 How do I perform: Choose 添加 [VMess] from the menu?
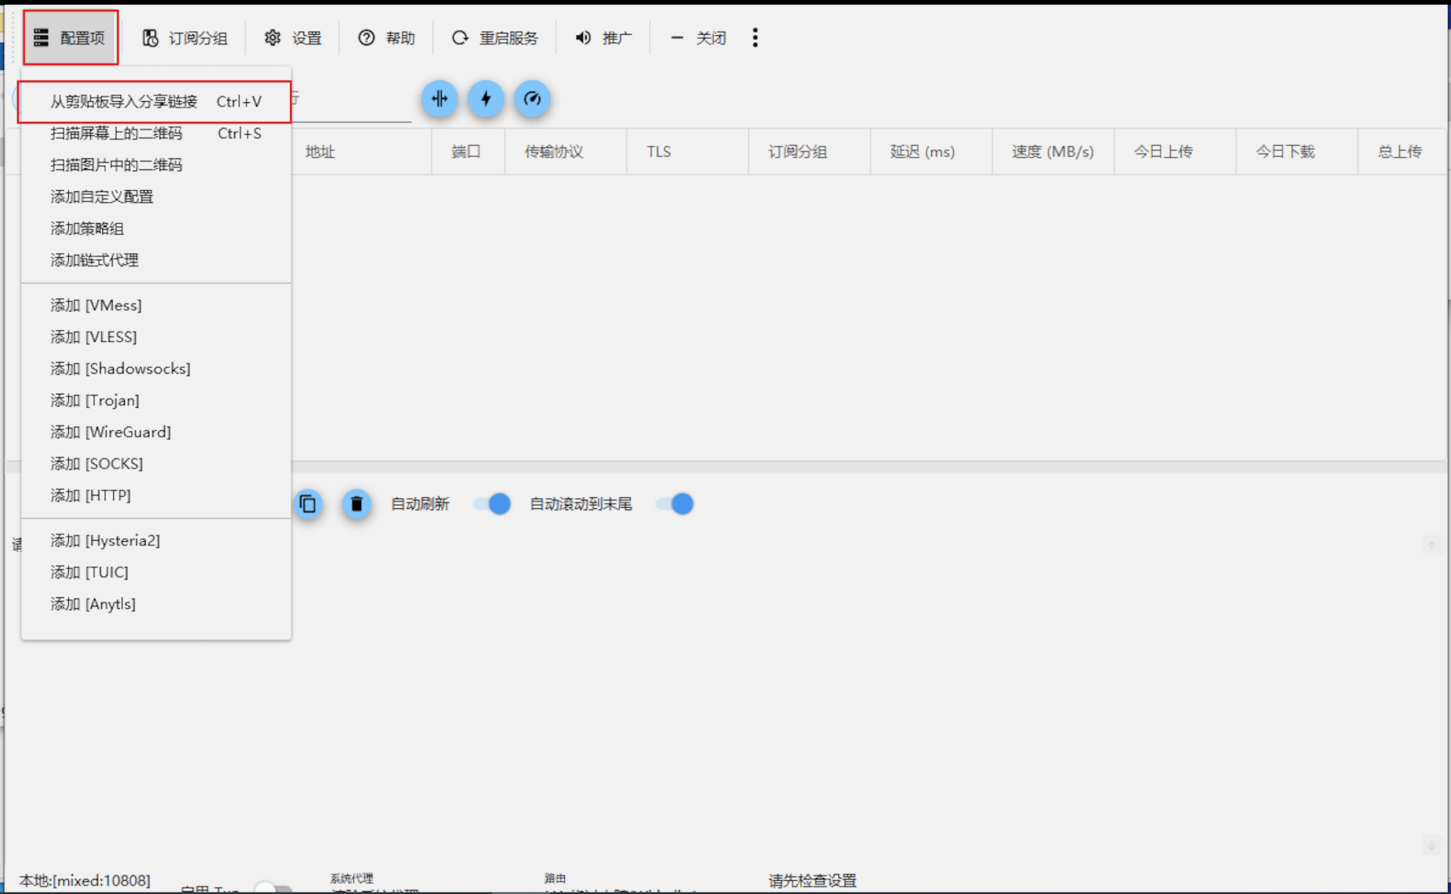pos(96,305)
